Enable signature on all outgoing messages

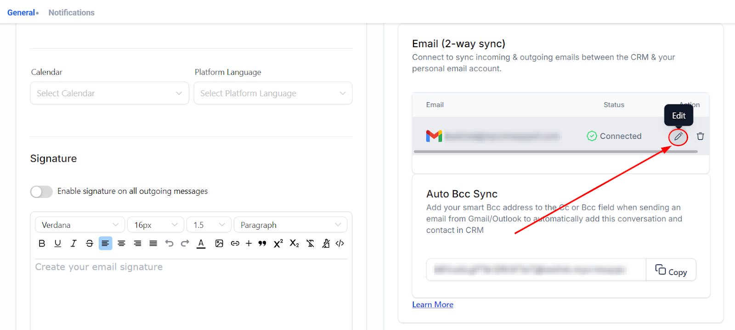coord(41,192)
